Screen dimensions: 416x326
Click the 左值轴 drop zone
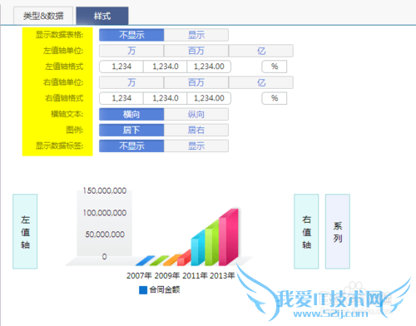(x=25, y=231)
